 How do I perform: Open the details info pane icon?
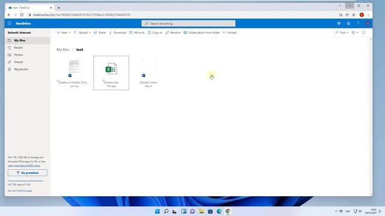pos(363,32)
